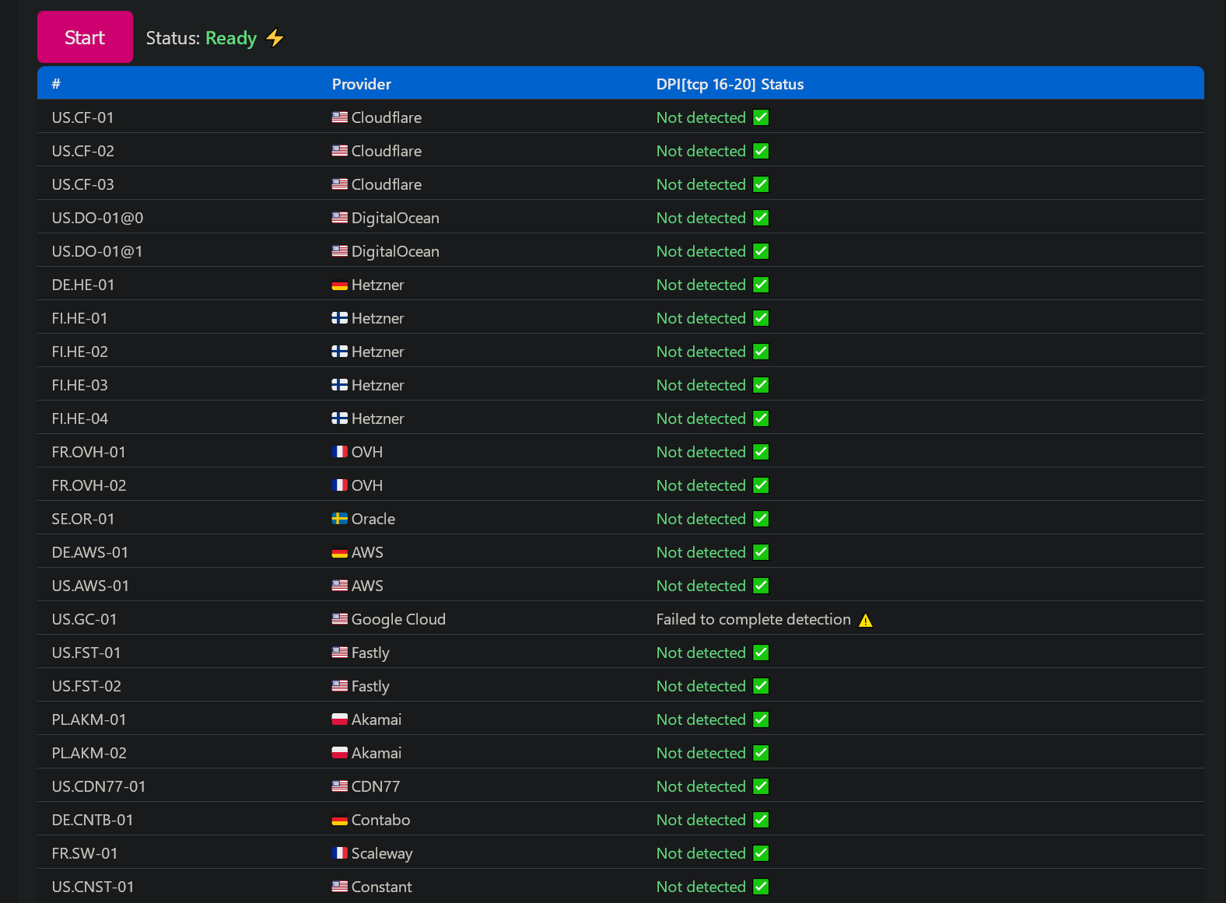This screenshot has width=1226, height=903.
Task: Click the 'DE.CNTB-01' row ID
Action: coord(93,820)
